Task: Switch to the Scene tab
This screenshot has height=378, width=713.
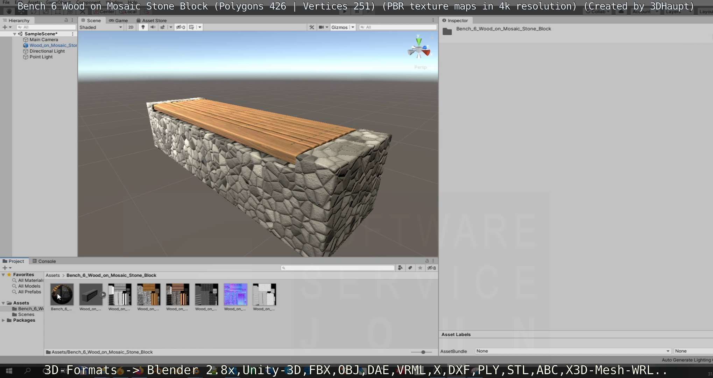Action: tap(91, 20)
